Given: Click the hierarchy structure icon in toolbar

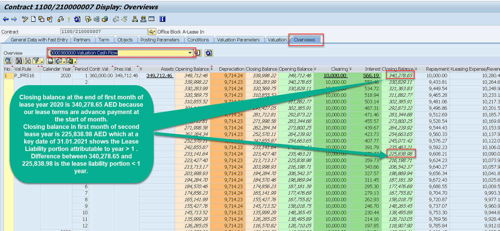Looking at the screenshot, I should coord(135,19).
